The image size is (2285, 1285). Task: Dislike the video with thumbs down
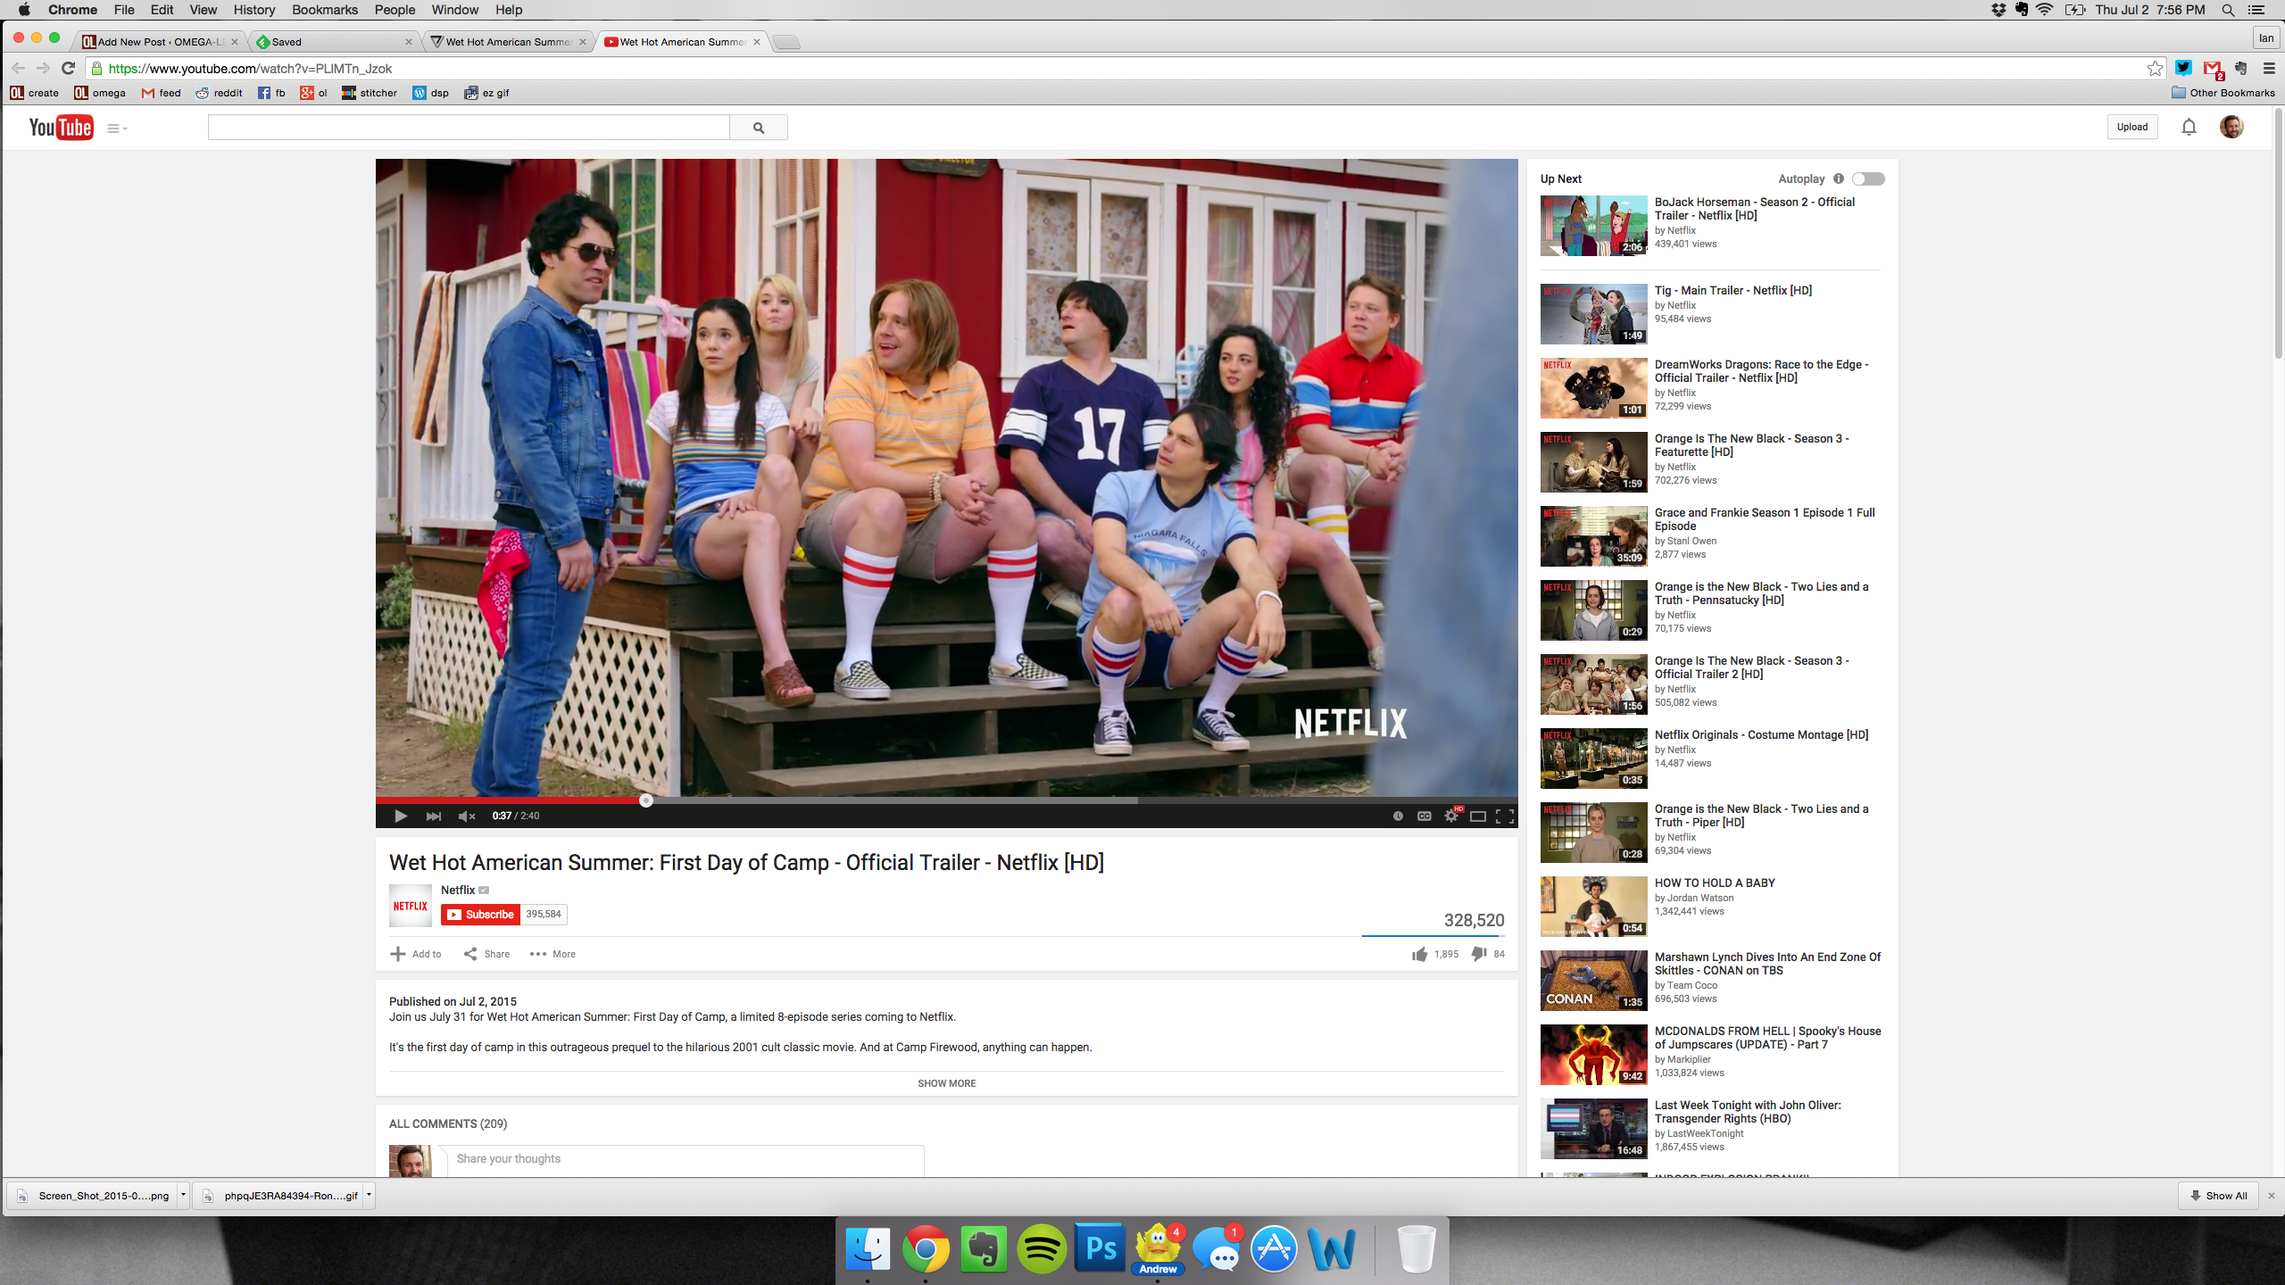pos(1479,954)
